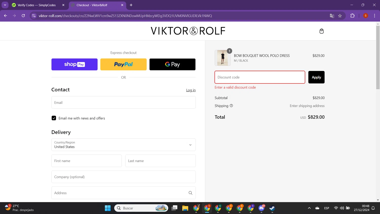Open the tab search dropdown arrow
This screenshot has width=380, height=214.
(5, 5)
